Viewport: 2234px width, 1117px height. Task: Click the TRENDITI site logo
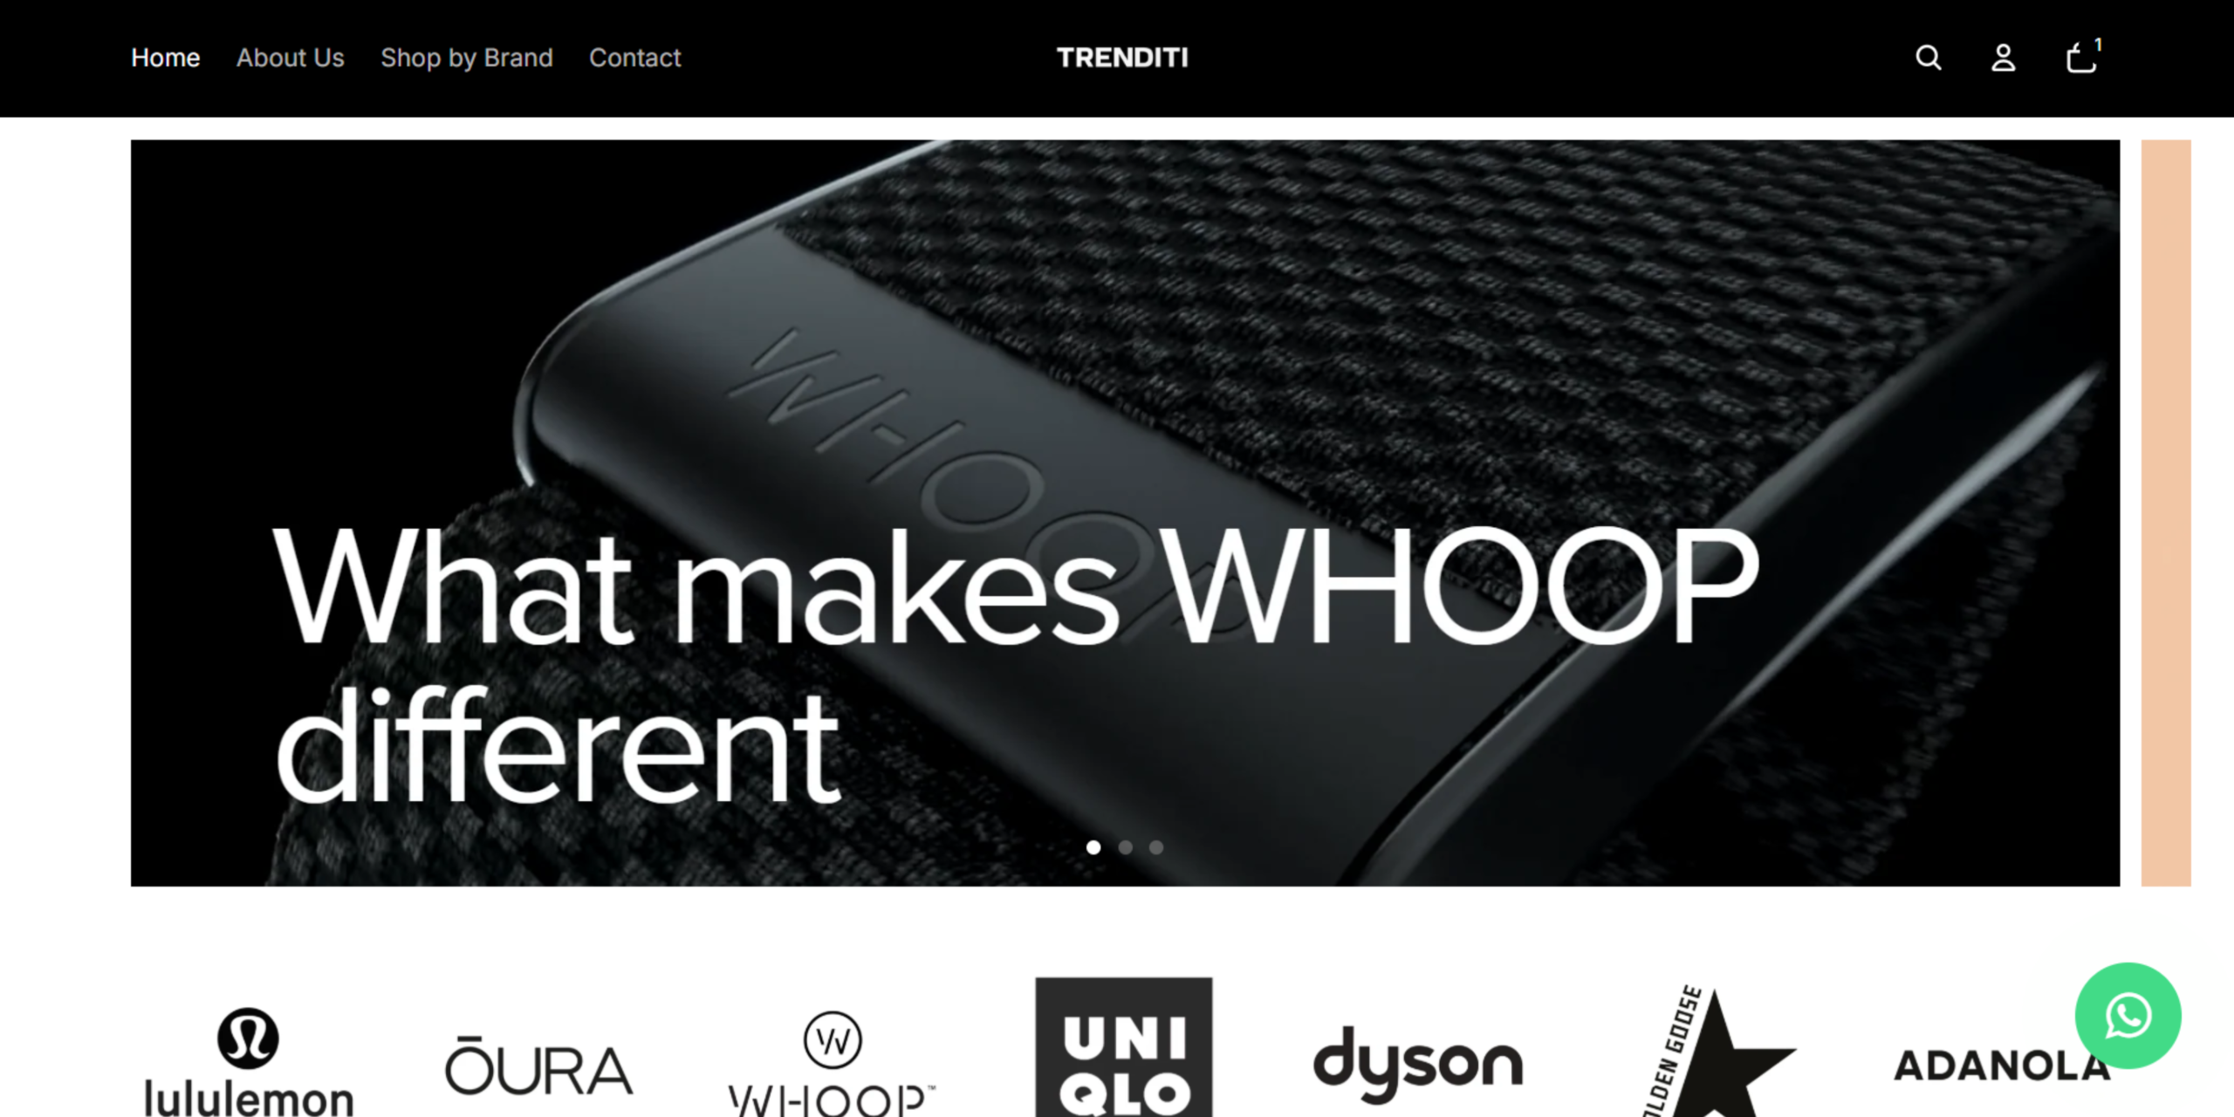tap(1122, 58)
